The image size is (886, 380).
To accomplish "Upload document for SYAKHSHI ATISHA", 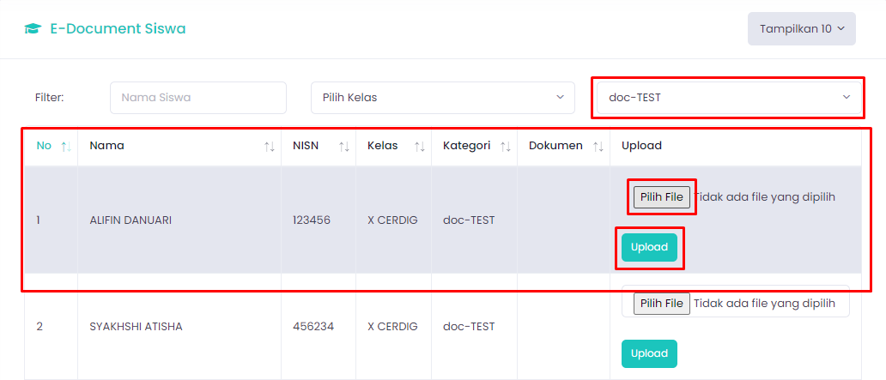I will (x=649, y=353).
